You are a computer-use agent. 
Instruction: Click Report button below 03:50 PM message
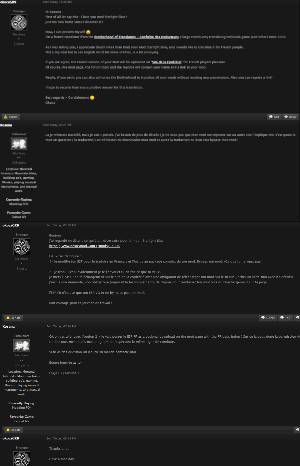point(13,318)
